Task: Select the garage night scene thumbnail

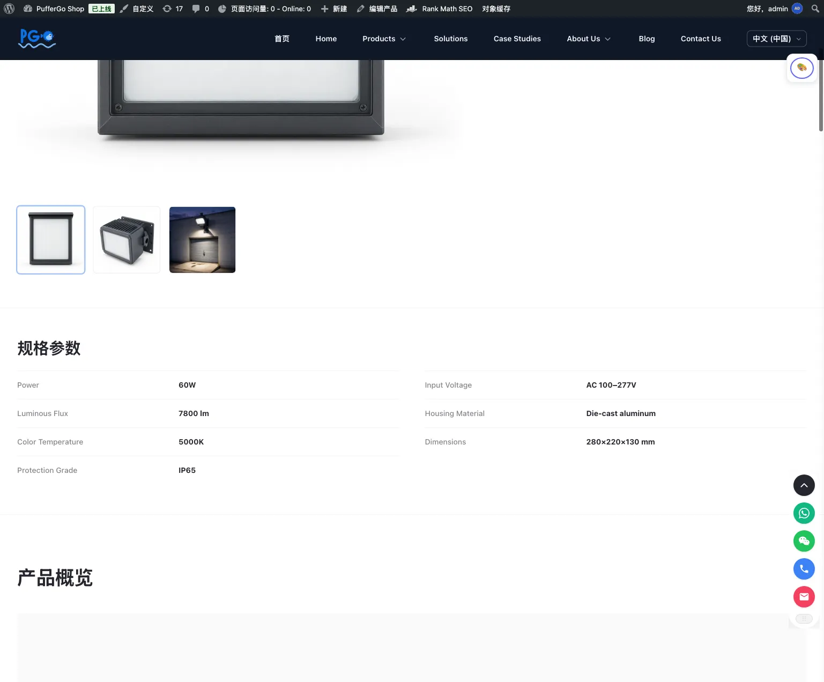Action: [203, 240]
